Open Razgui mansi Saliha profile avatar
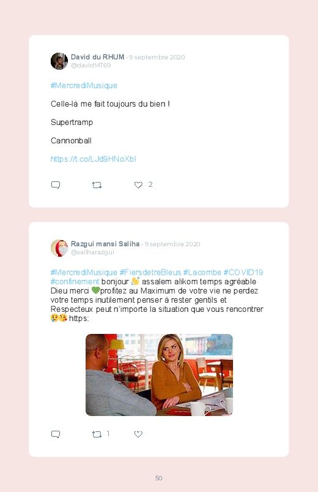This screenshot has height=492, width=318. 59,248
